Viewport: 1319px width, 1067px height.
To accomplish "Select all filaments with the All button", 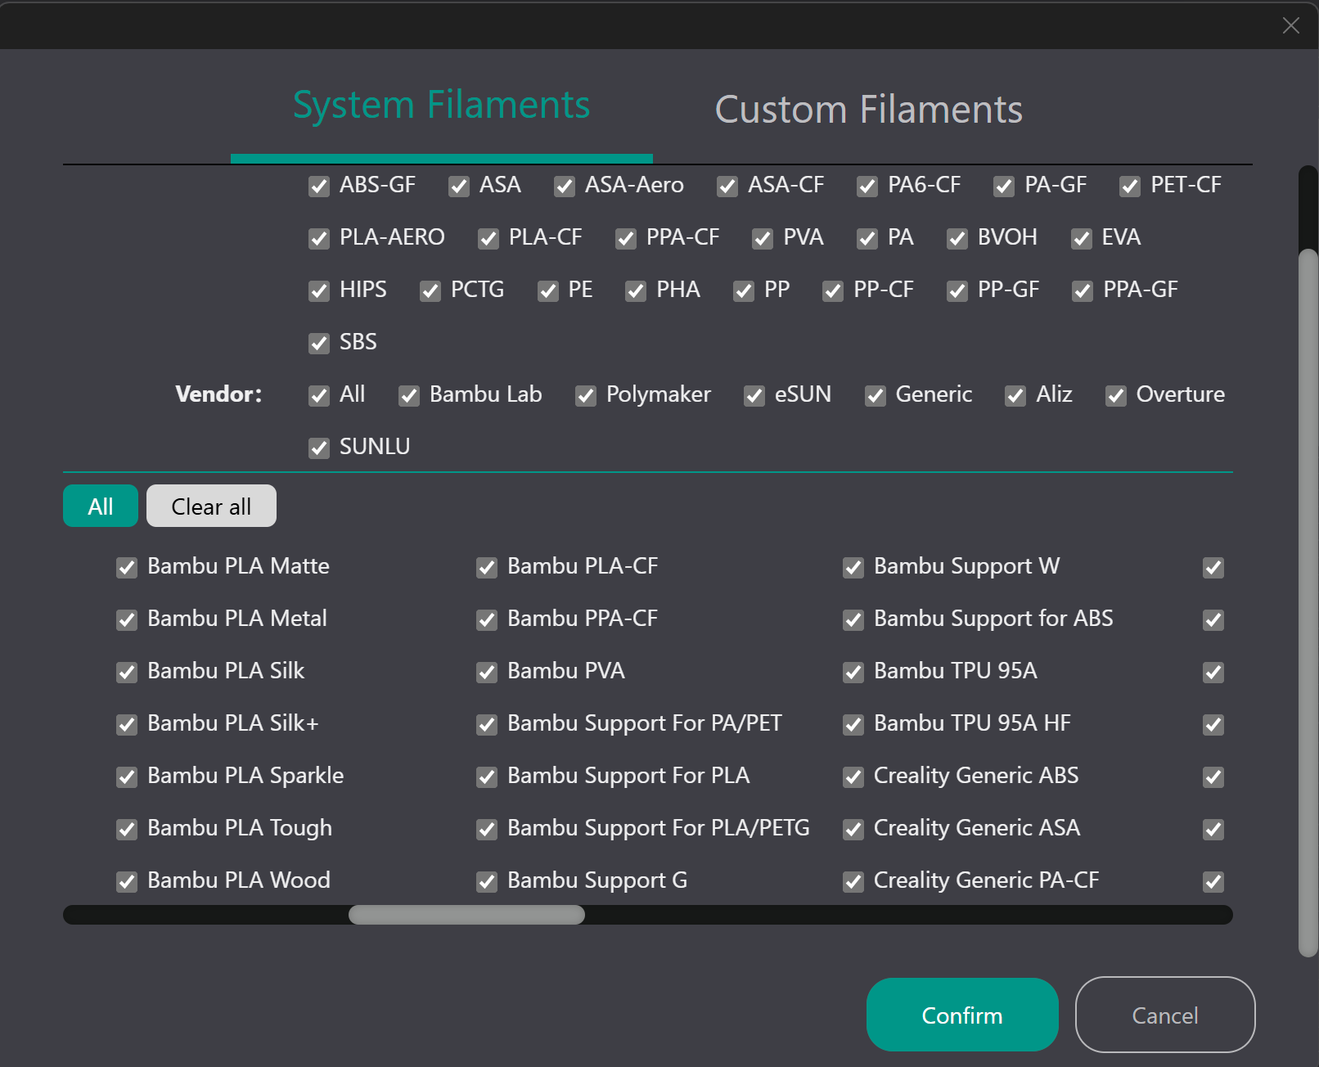I will [101, 506].
